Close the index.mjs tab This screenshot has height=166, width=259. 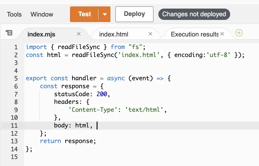pyautogui.click(x=79, y=34)
